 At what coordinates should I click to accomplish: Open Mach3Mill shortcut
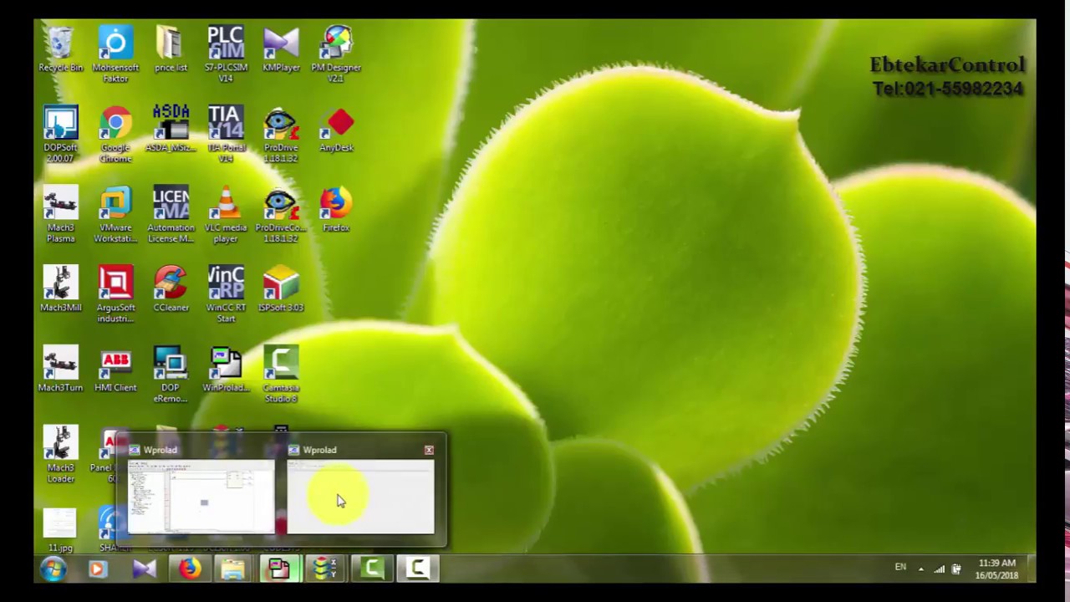coord(60,289)
